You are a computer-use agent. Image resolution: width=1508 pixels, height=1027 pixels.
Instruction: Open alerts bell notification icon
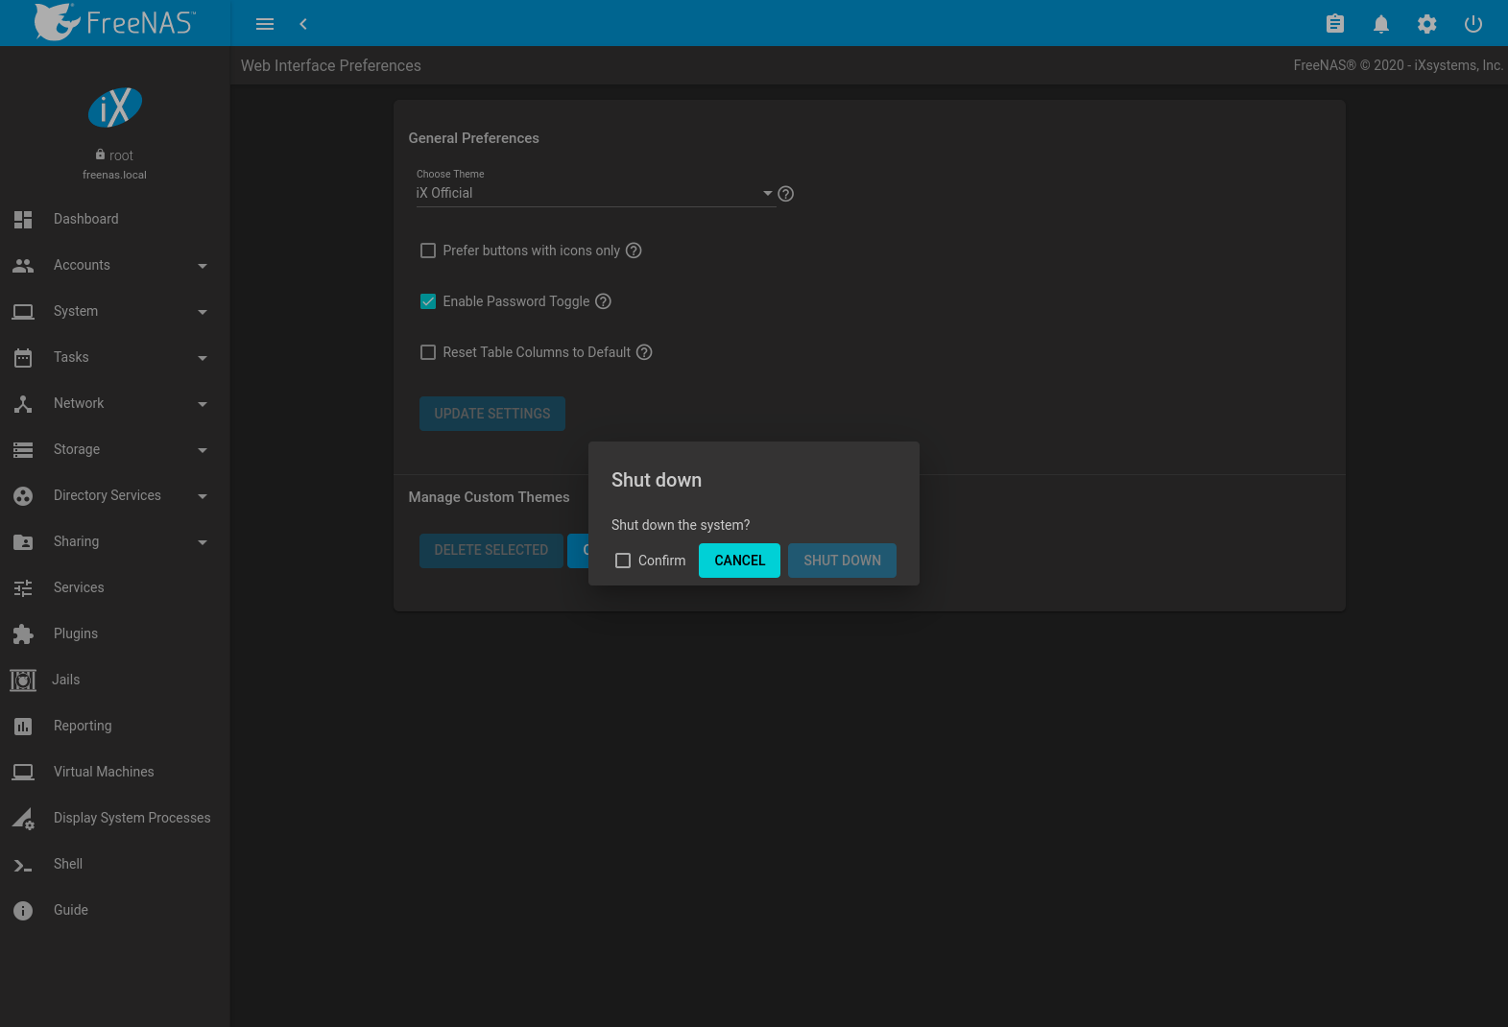click(x=1380, y=24)
